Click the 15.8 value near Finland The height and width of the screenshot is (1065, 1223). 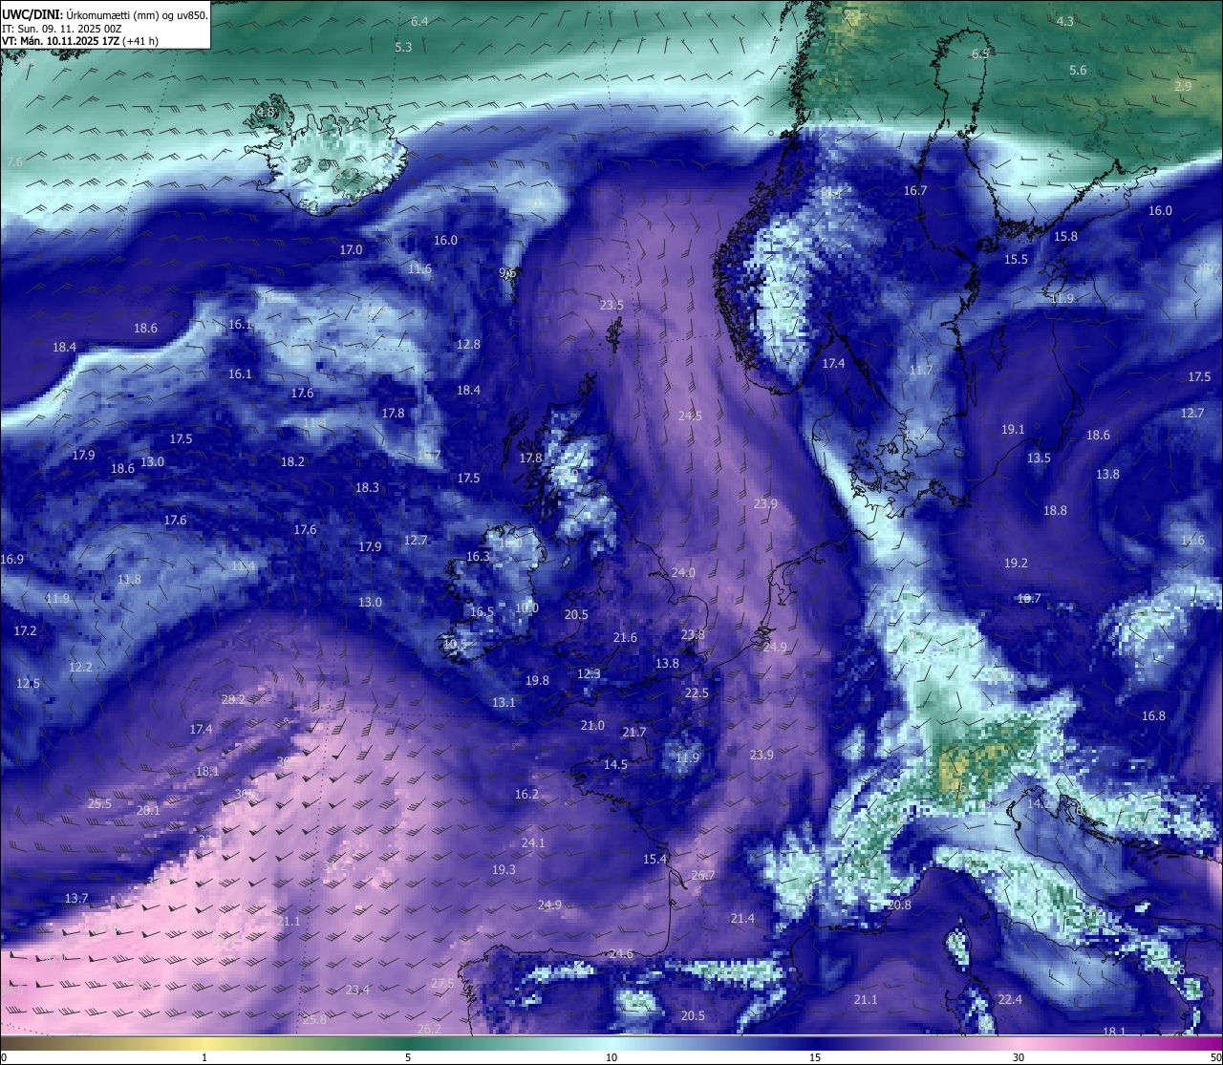click(x=1065, y=236)
